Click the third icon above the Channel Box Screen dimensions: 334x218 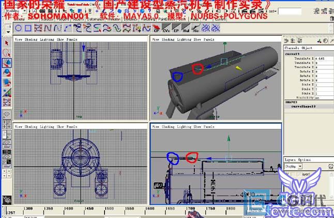click(300, 41)
